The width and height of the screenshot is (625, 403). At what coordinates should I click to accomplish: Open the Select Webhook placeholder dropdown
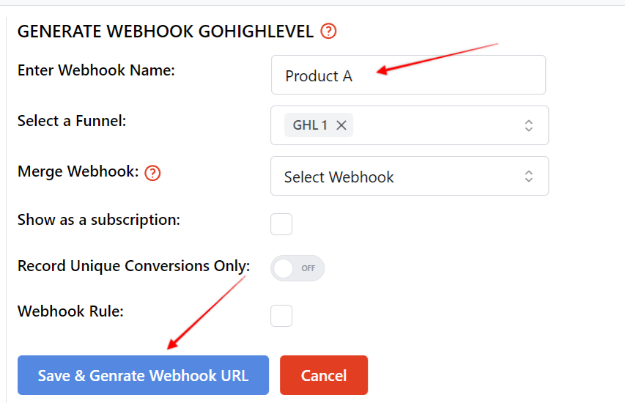point(410,176)
